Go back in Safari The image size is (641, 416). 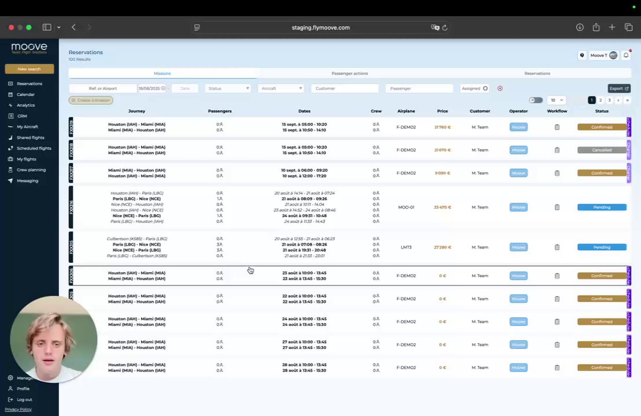tap(73, 27)
